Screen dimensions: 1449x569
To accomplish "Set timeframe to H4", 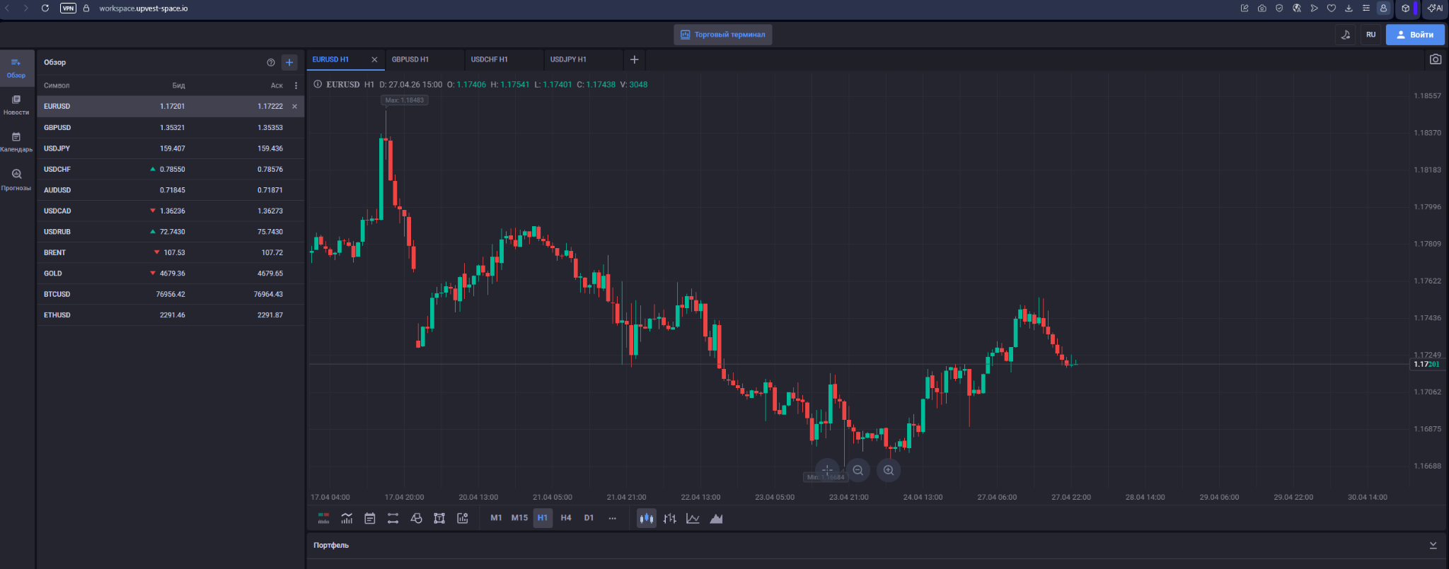I will pyautogui.click(x=566, y=518).
